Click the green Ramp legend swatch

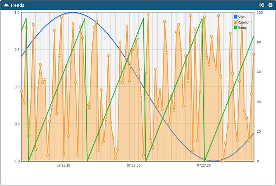(x=235, y=28)
